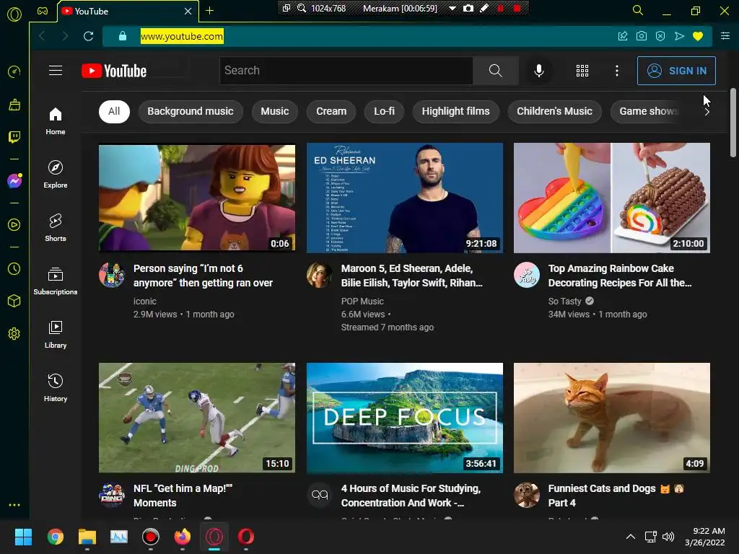739x554 pixels.
Task: Open a new tab with plus button
Action: (x=210, y=11)
